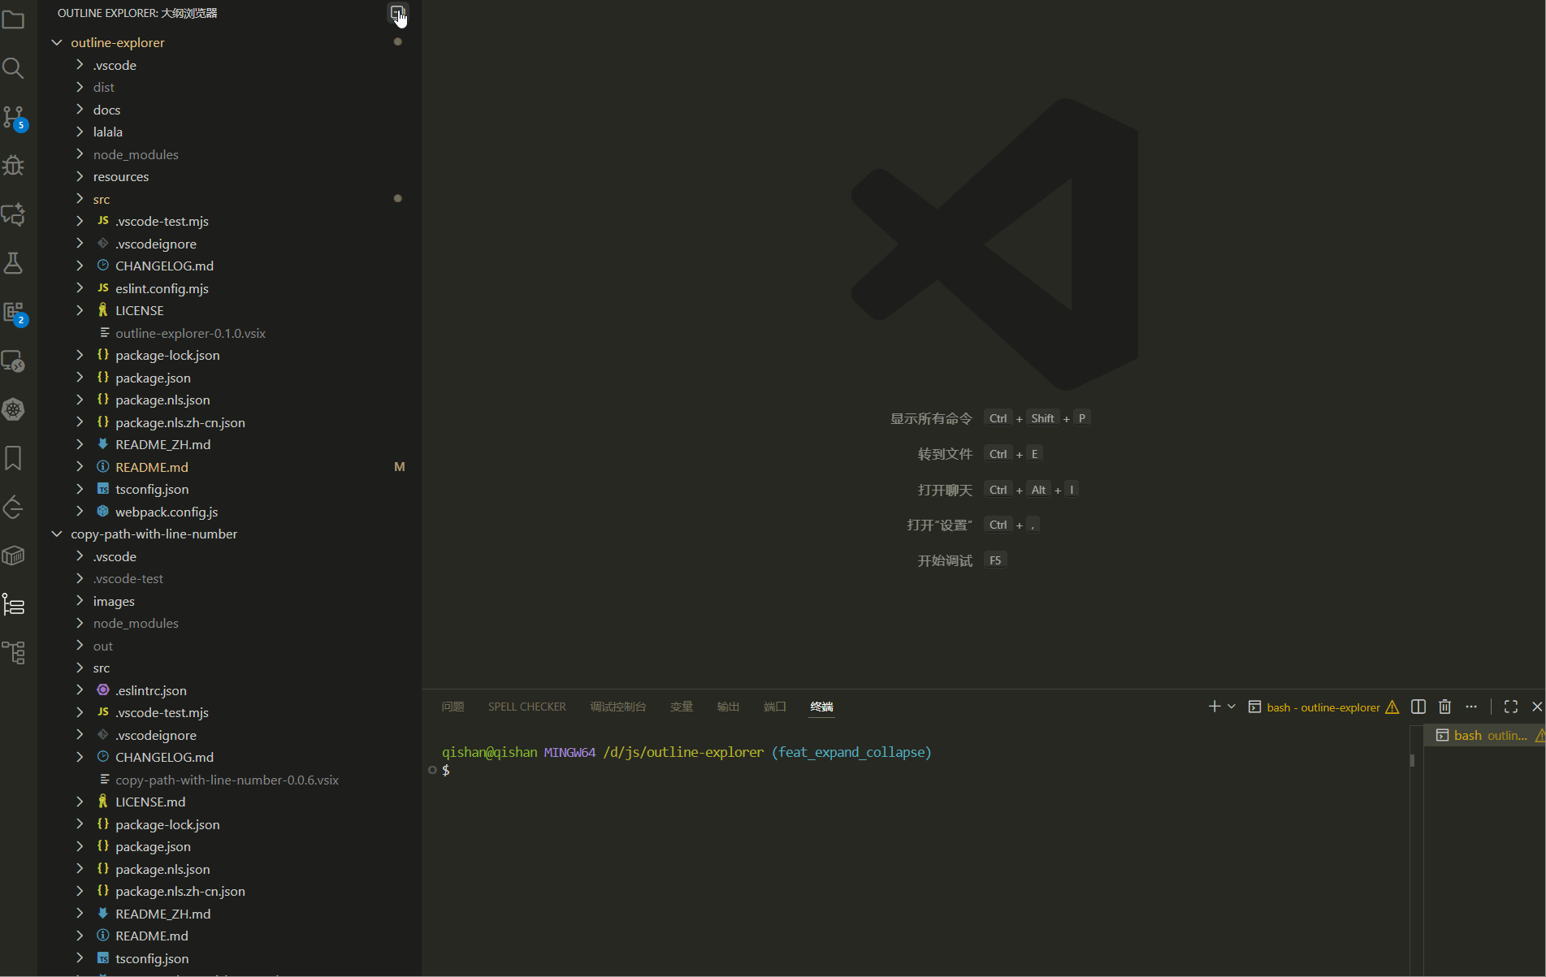Switch to the 问题 tab
Image resolution: width=1546 pixels, height=977 pixels.
coord(453,707)
